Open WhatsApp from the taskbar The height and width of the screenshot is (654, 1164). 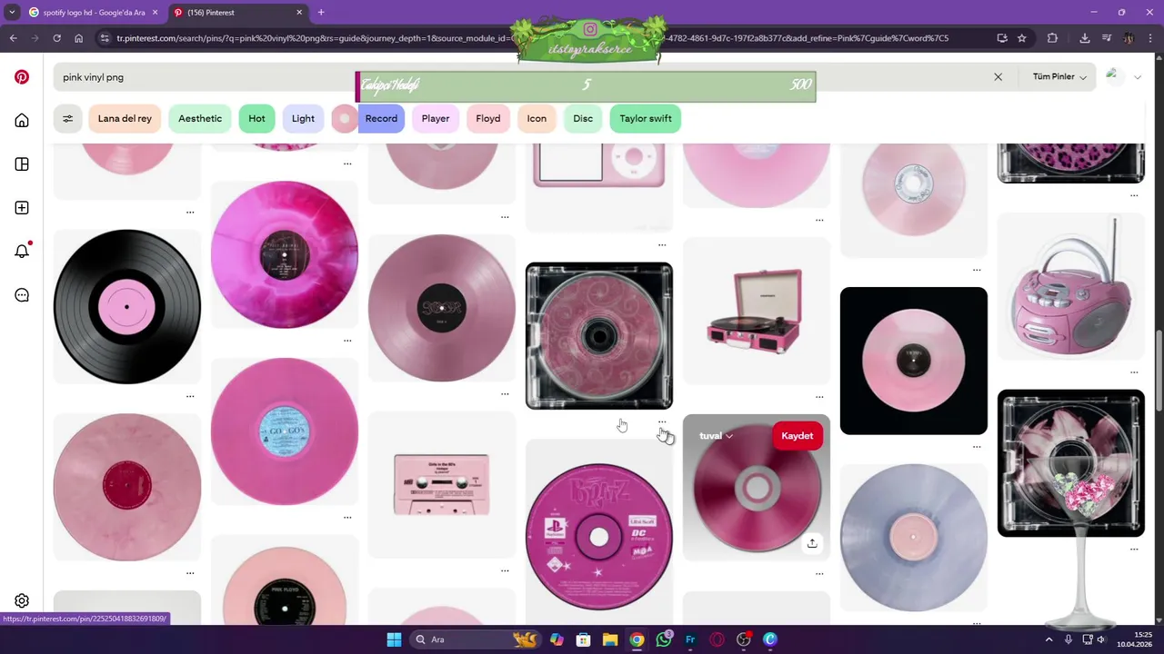(664, 639)
